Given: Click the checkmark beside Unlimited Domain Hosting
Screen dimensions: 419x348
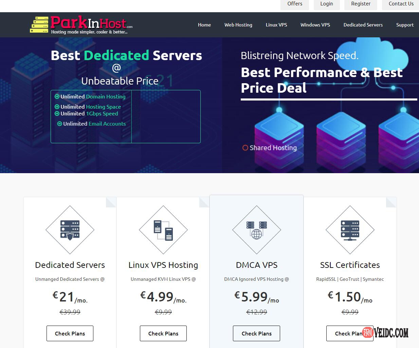Looking at the screenshot, I should click(x=57, y=96).
